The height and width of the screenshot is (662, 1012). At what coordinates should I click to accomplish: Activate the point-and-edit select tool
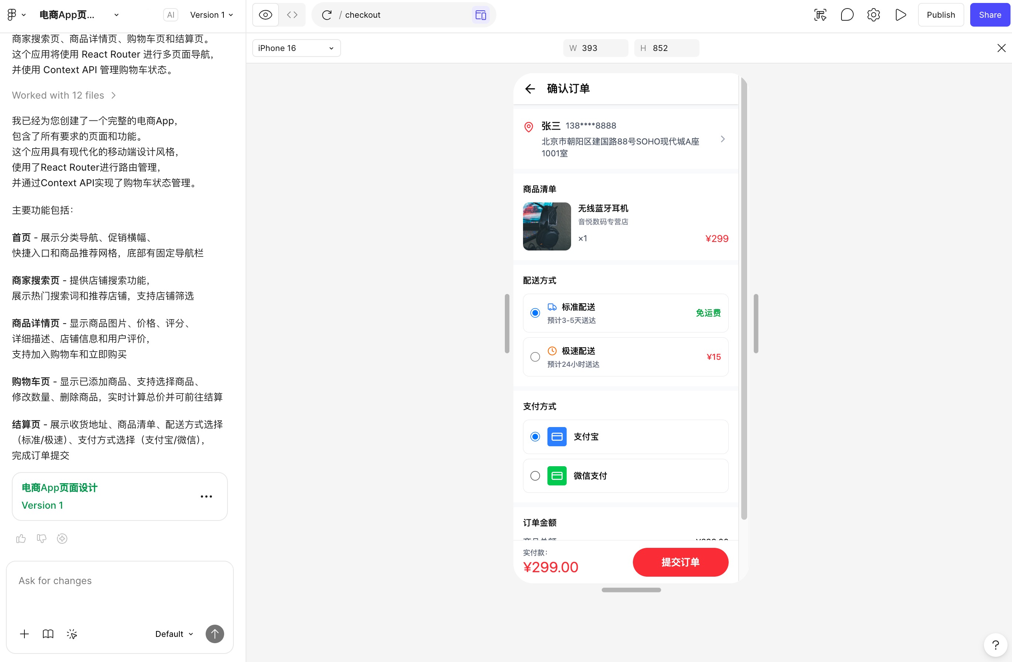coord(820,15)
